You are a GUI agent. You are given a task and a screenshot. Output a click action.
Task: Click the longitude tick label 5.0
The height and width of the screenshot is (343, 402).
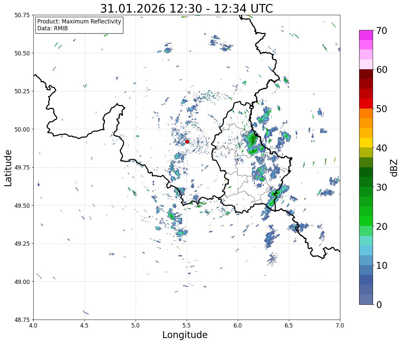coord(136,326)
